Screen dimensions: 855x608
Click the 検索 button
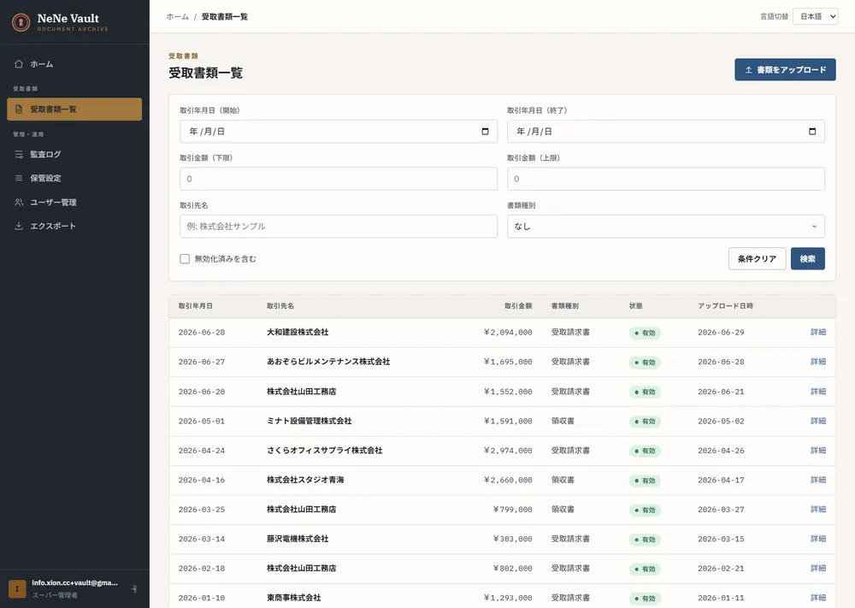click(808, 259)
